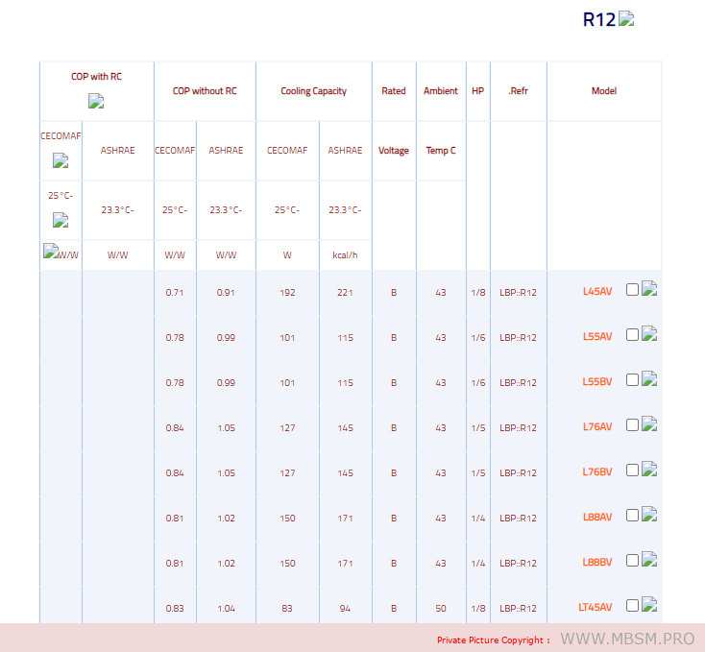This screenshot has width=705, height=652.
Task: Click the image icon next to L55BV
Action: (x=649, y=379)
